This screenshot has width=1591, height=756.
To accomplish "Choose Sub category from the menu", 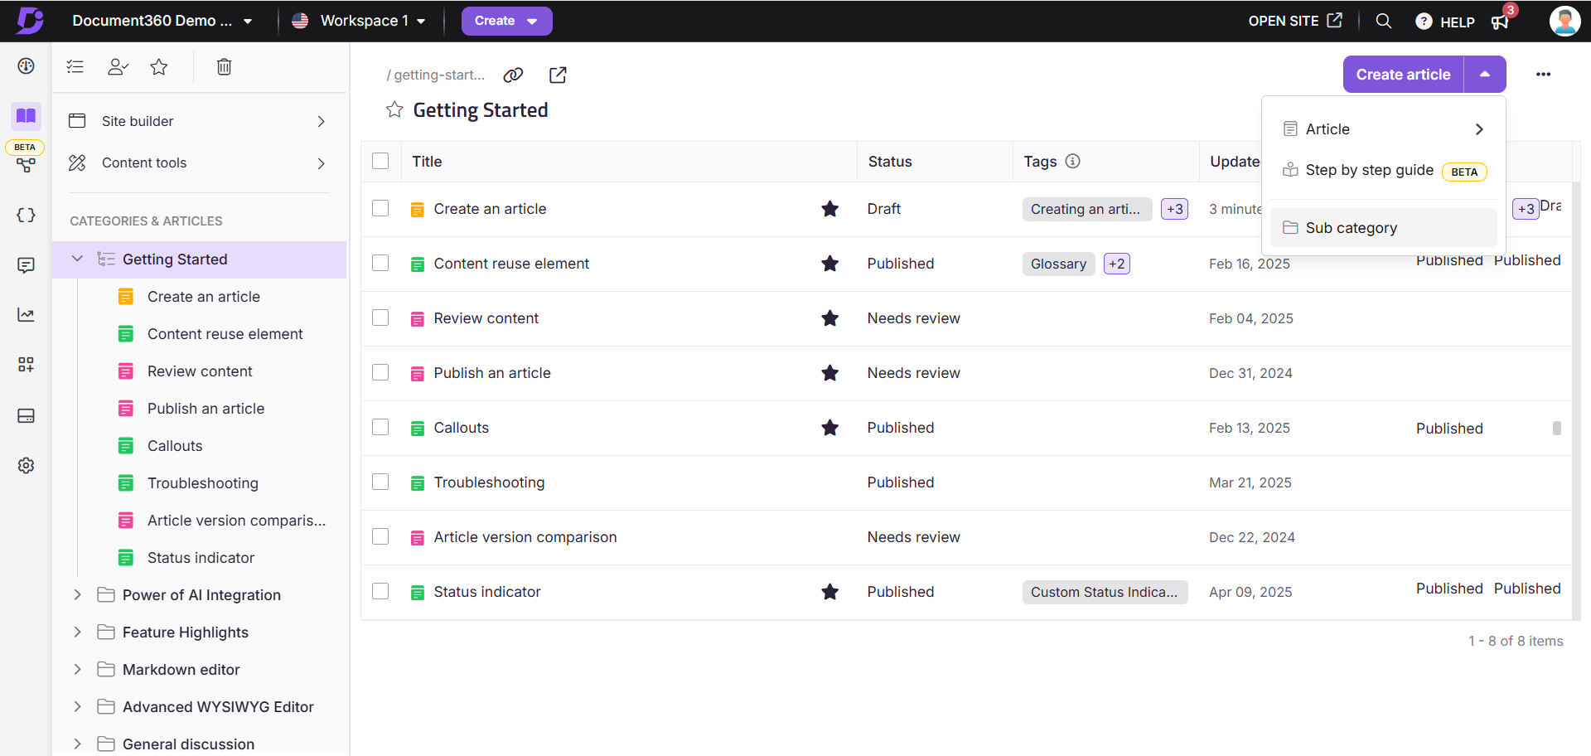I will pos(1383,228).
